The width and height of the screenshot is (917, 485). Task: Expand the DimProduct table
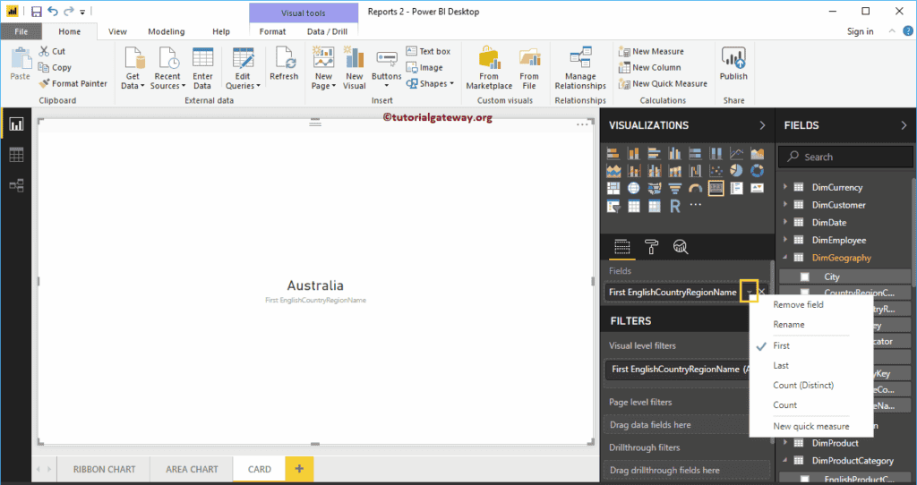785,443
